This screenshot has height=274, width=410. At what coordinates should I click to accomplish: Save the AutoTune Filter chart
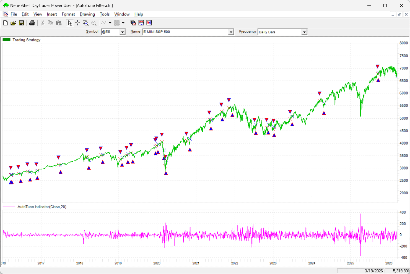[x=21, y=23]
